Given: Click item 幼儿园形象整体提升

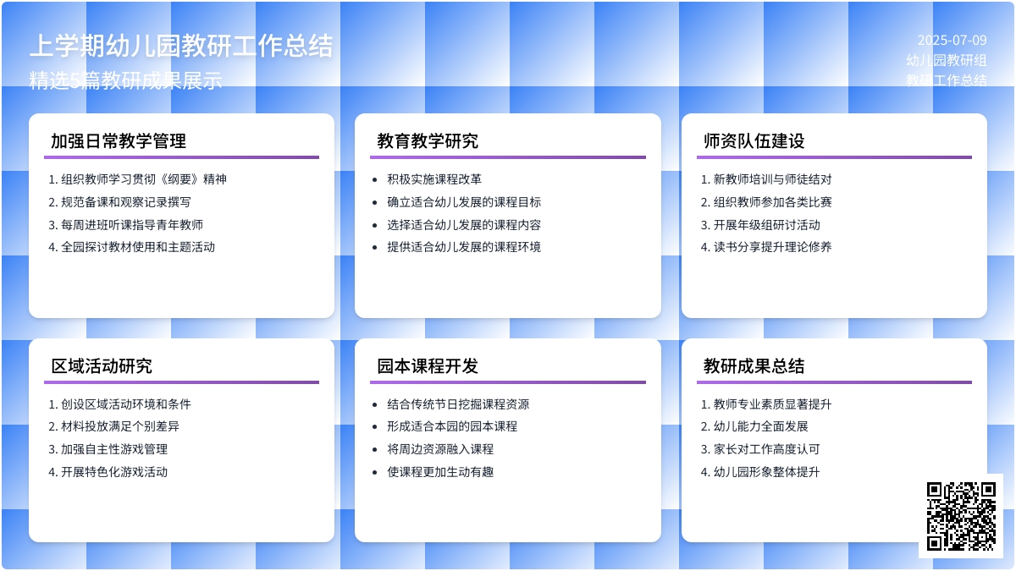Looking at the screenshot, I should (x=767, y=472).
